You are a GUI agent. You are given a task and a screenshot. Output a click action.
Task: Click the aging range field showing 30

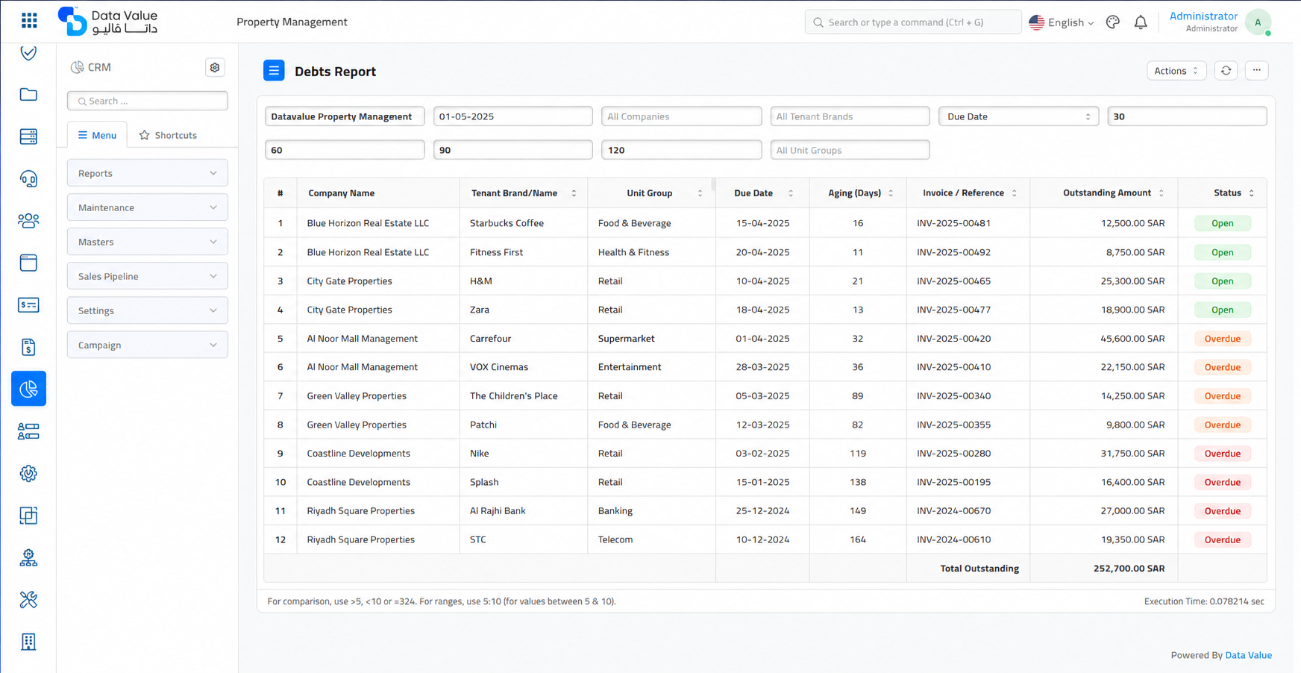(1187, 116)
